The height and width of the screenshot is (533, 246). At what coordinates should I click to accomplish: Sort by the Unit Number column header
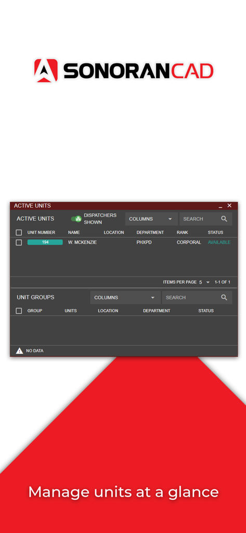tap(41, 233)
